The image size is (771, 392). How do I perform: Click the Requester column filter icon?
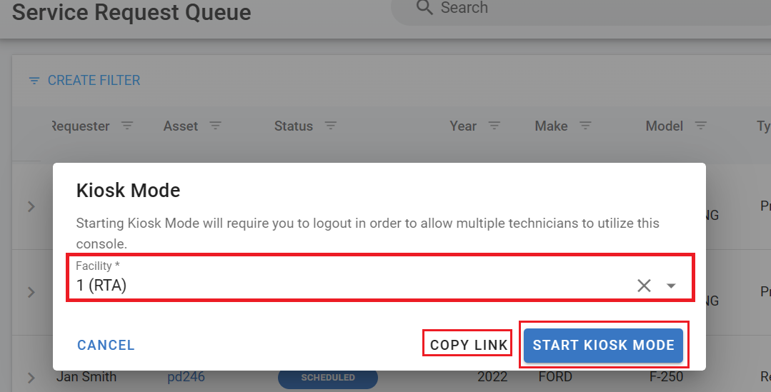tap(127, 126)
